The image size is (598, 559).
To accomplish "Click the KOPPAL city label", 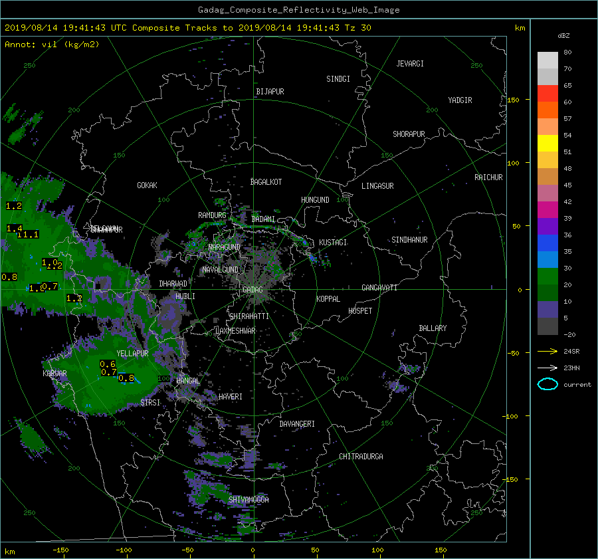I will tap(328, 299).
